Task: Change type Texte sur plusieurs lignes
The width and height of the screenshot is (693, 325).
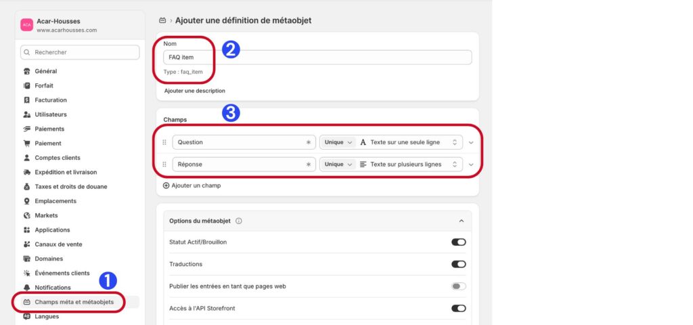Action: [x=409, y=165]
